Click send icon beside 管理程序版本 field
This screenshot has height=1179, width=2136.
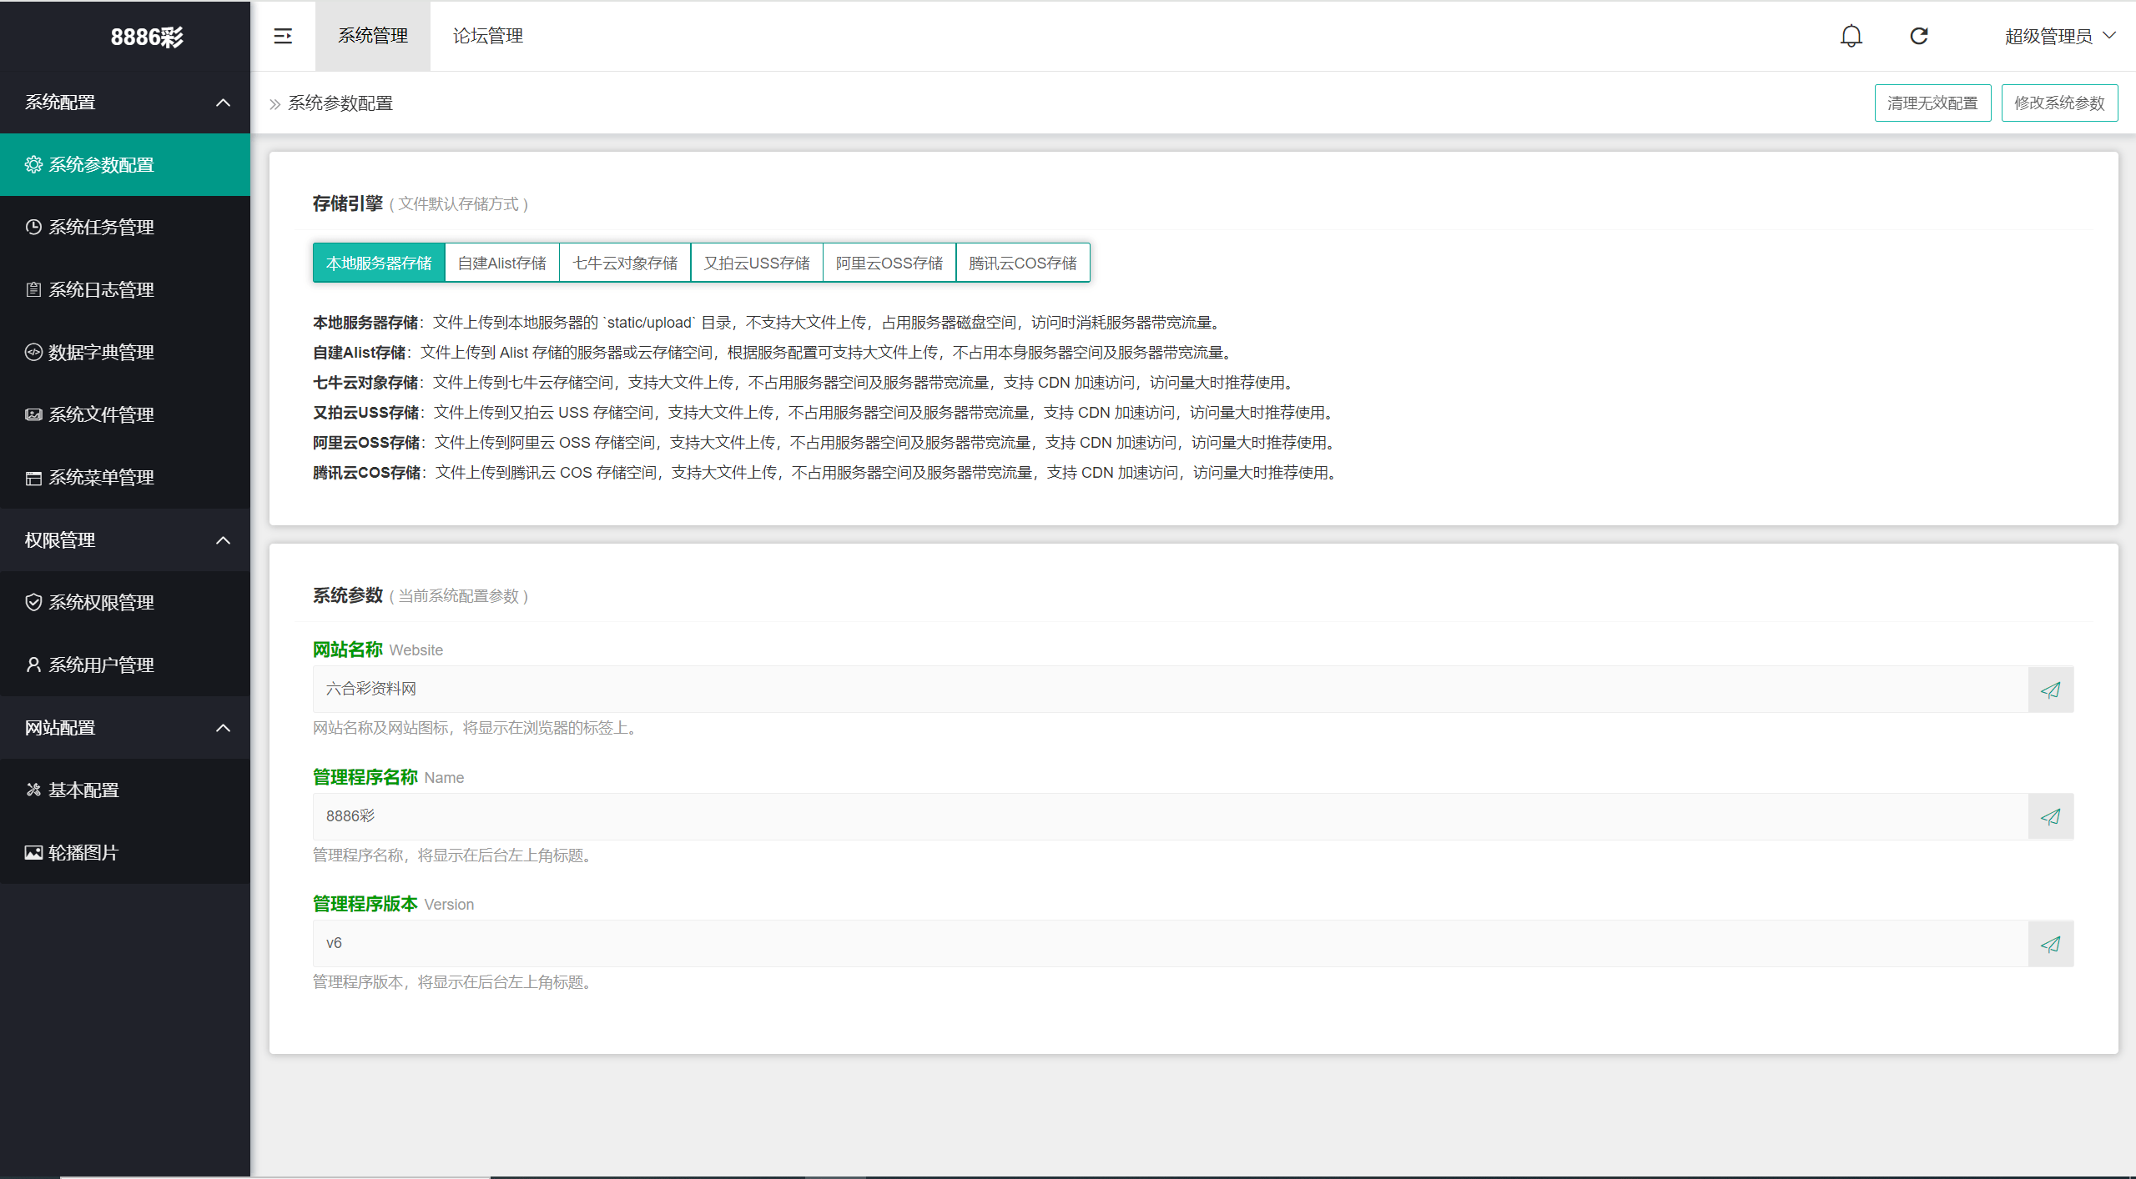(x=2050, y=944)
